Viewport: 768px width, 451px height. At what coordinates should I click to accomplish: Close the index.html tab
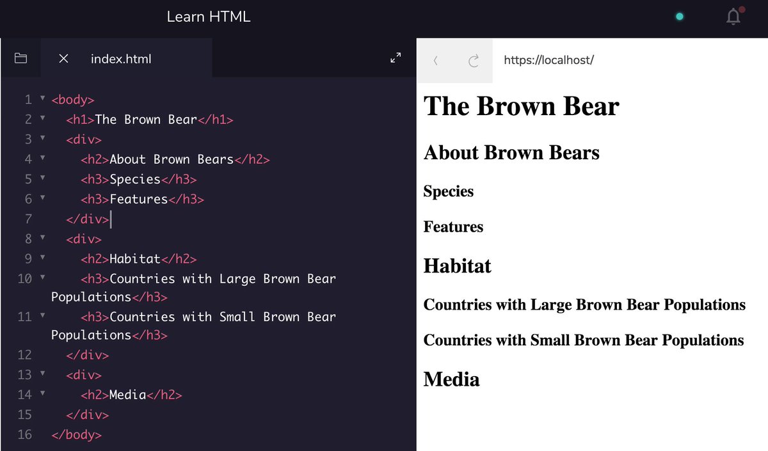(x=63, y=58)
